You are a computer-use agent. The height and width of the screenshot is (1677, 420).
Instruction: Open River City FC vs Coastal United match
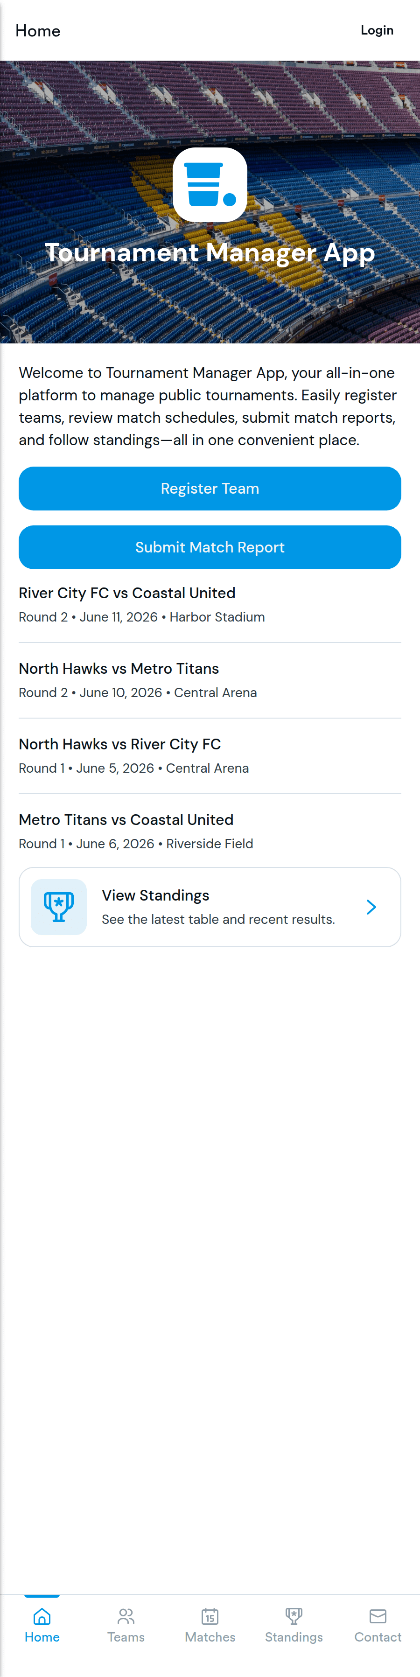pyautogui.click(x=210, y=605)
